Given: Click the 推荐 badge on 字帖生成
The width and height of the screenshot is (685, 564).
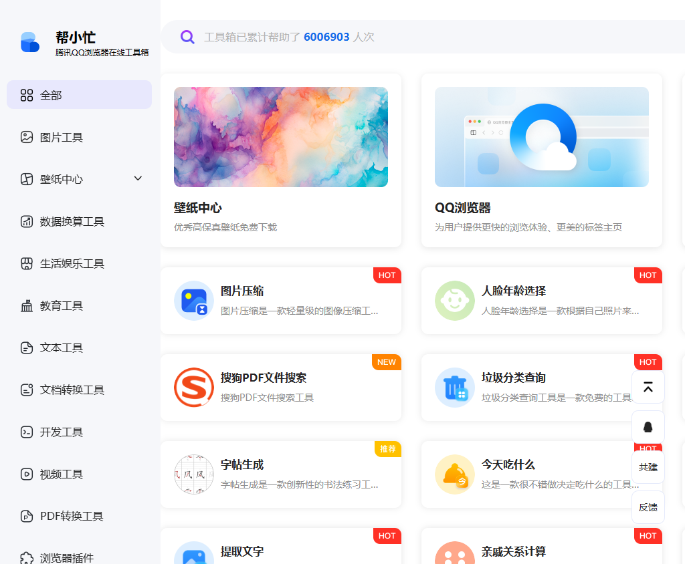Looking at the screenshot, I should (x=388, y=449).
